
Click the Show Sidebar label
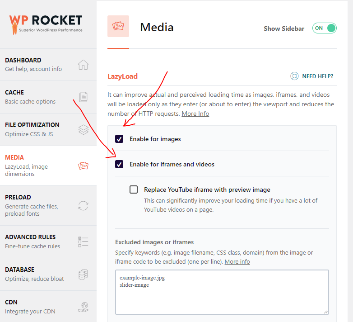(284, 28)
